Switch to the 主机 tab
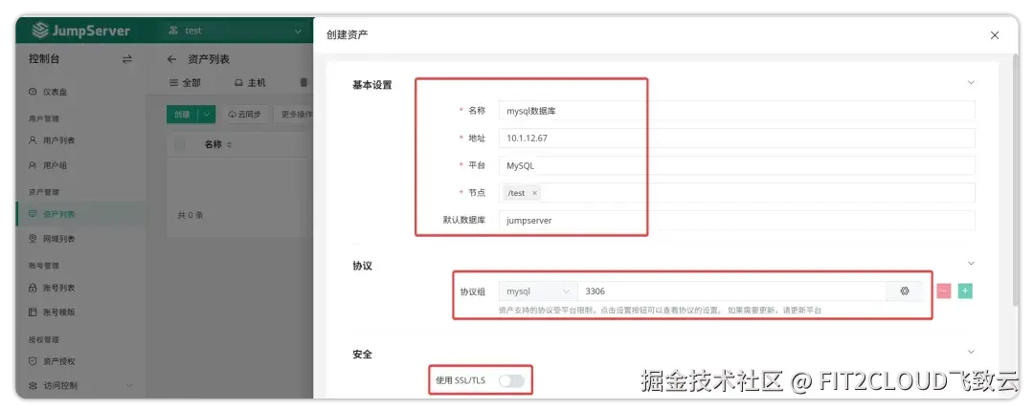Image resolution: width=1034 pixels, height=409 pixels. click(251, 83)
